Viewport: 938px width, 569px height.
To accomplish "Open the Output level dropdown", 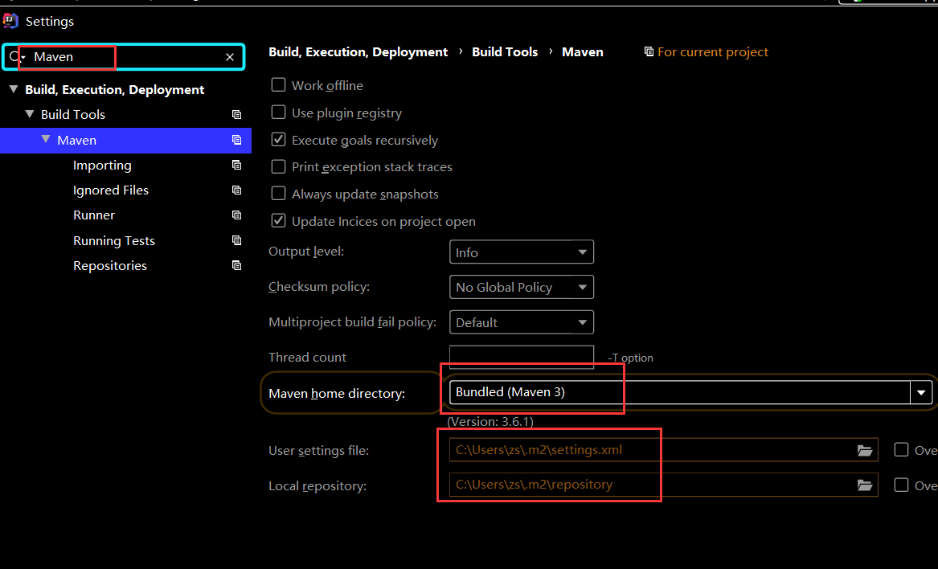I will pyautogui.click(x=522, y=252).
